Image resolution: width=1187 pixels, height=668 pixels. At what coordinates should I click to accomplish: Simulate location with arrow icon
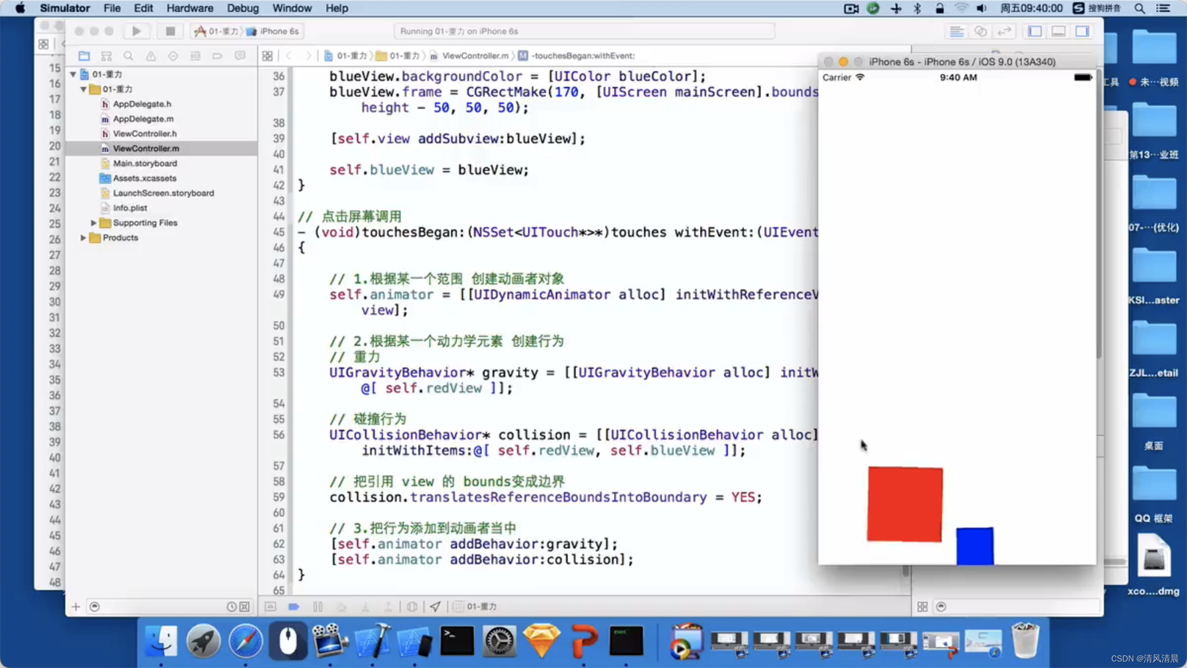point(435,606)
